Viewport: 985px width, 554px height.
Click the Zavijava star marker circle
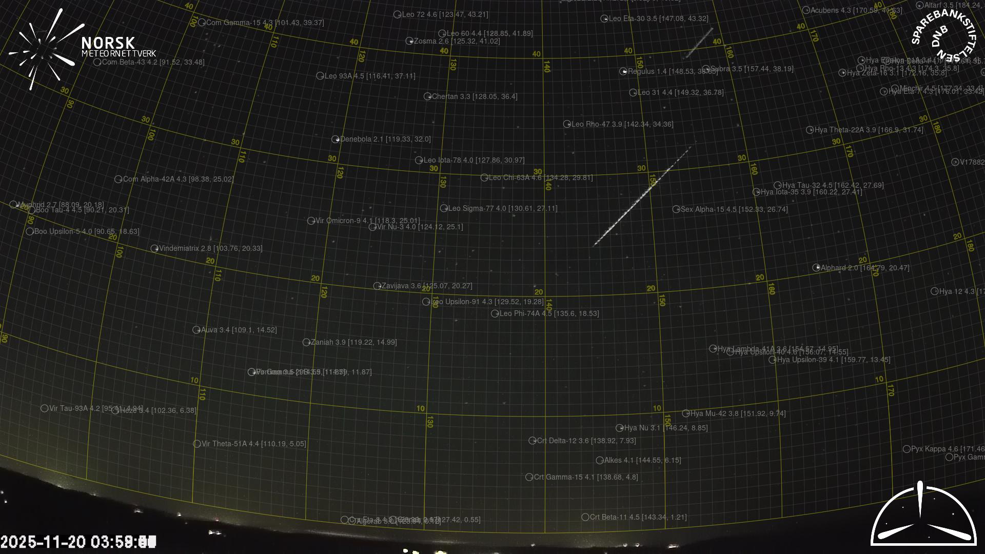pyautogui.click(x=377, y=286)
